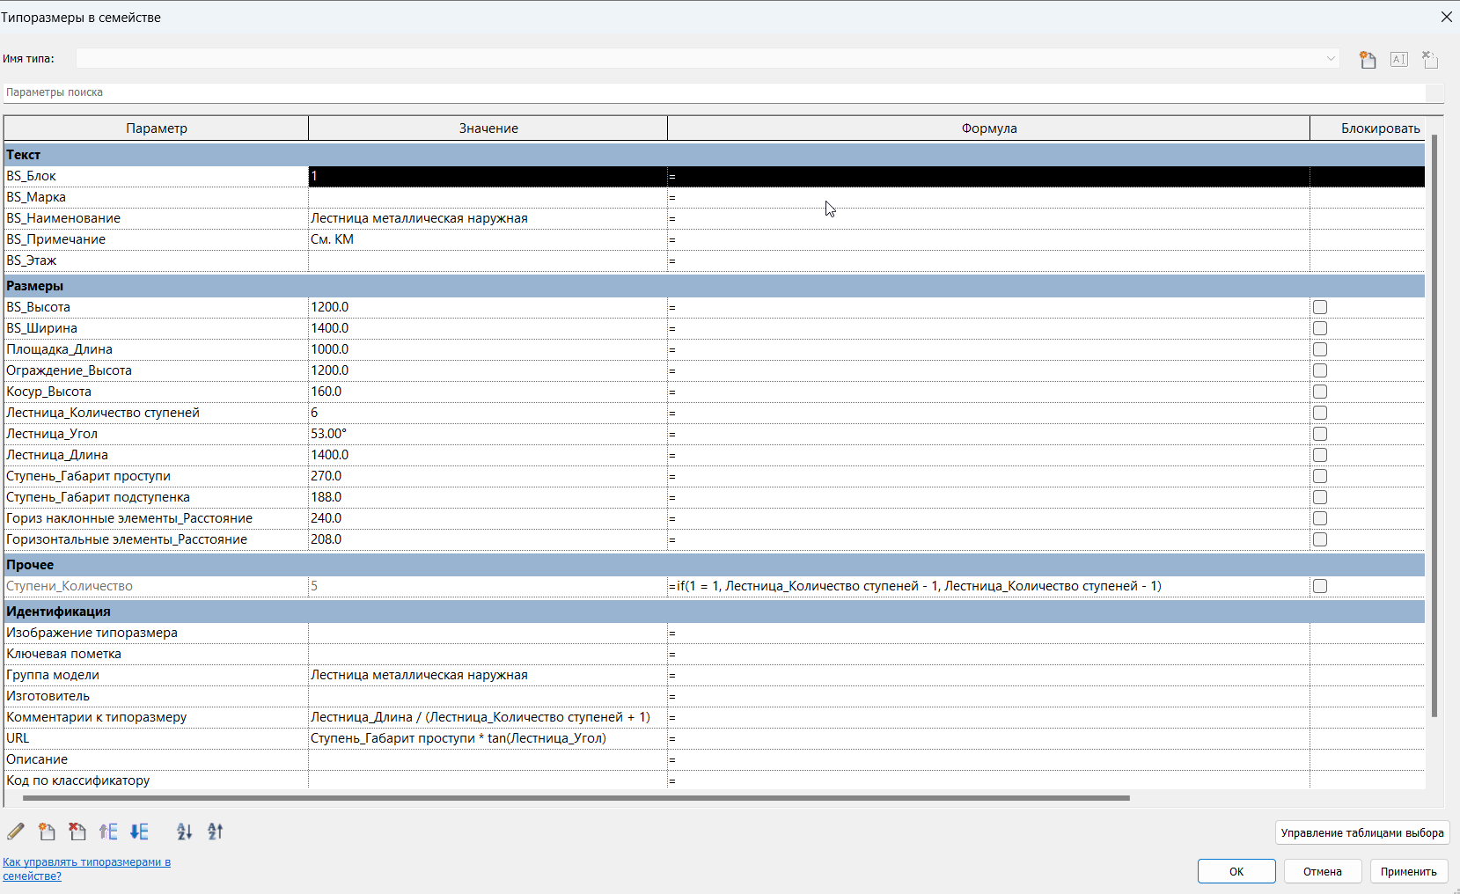Create a new family type

point(1368,59)
